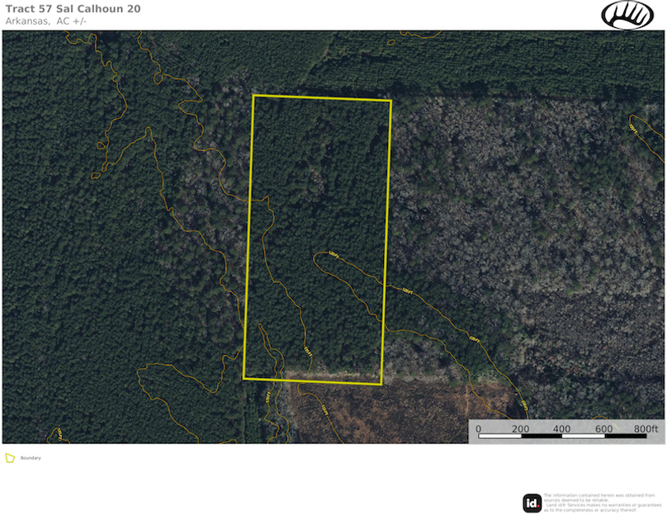Click the first white segment of the scale bar
667x515 pixels.
[500, 436]
